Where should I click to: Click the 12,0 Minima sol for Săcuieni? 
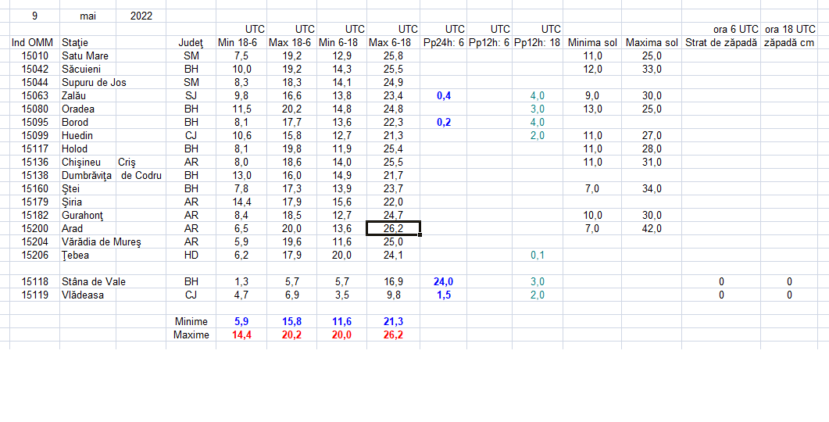coord(592,69)
